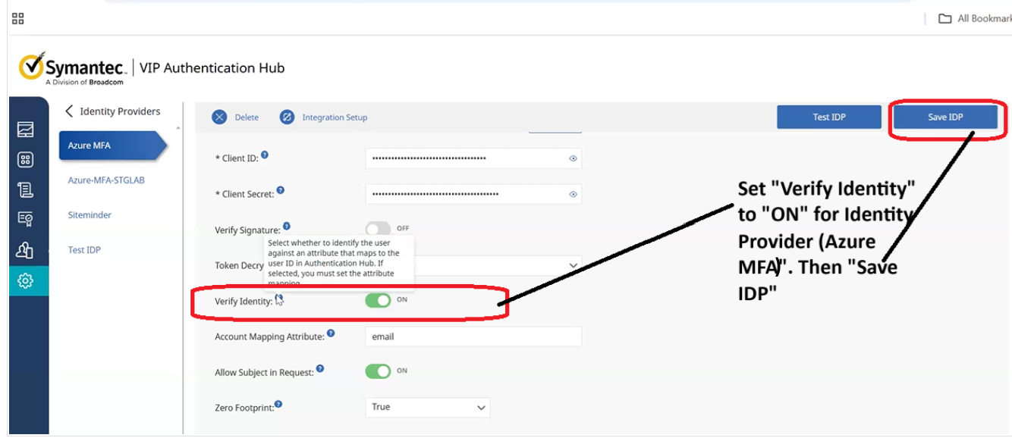Select the settings gear icon in sidebar

coord(25,281)
